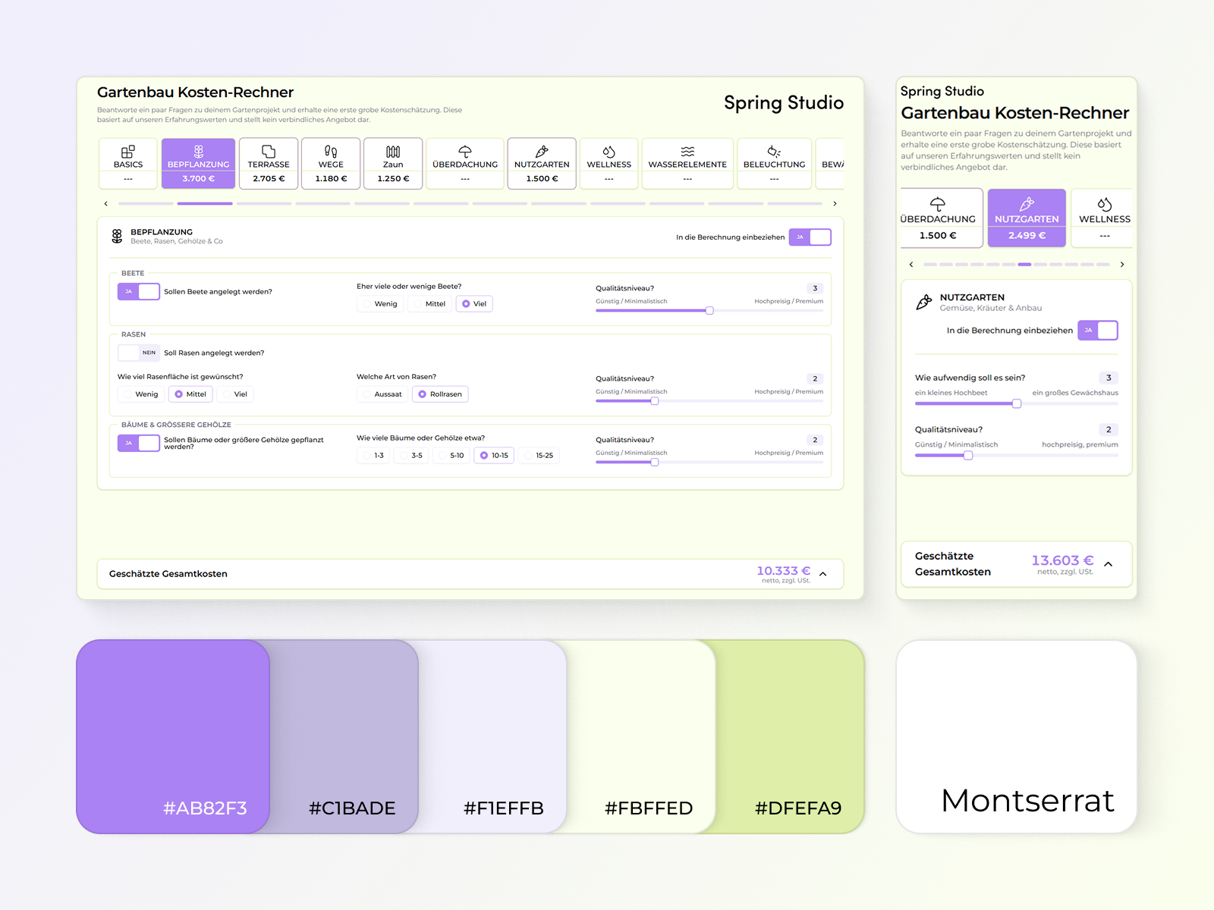Select the Beleuchtung lighting icon
Image resolution: width=1214 pixels, height=910 pixels.
pos(774,152)
